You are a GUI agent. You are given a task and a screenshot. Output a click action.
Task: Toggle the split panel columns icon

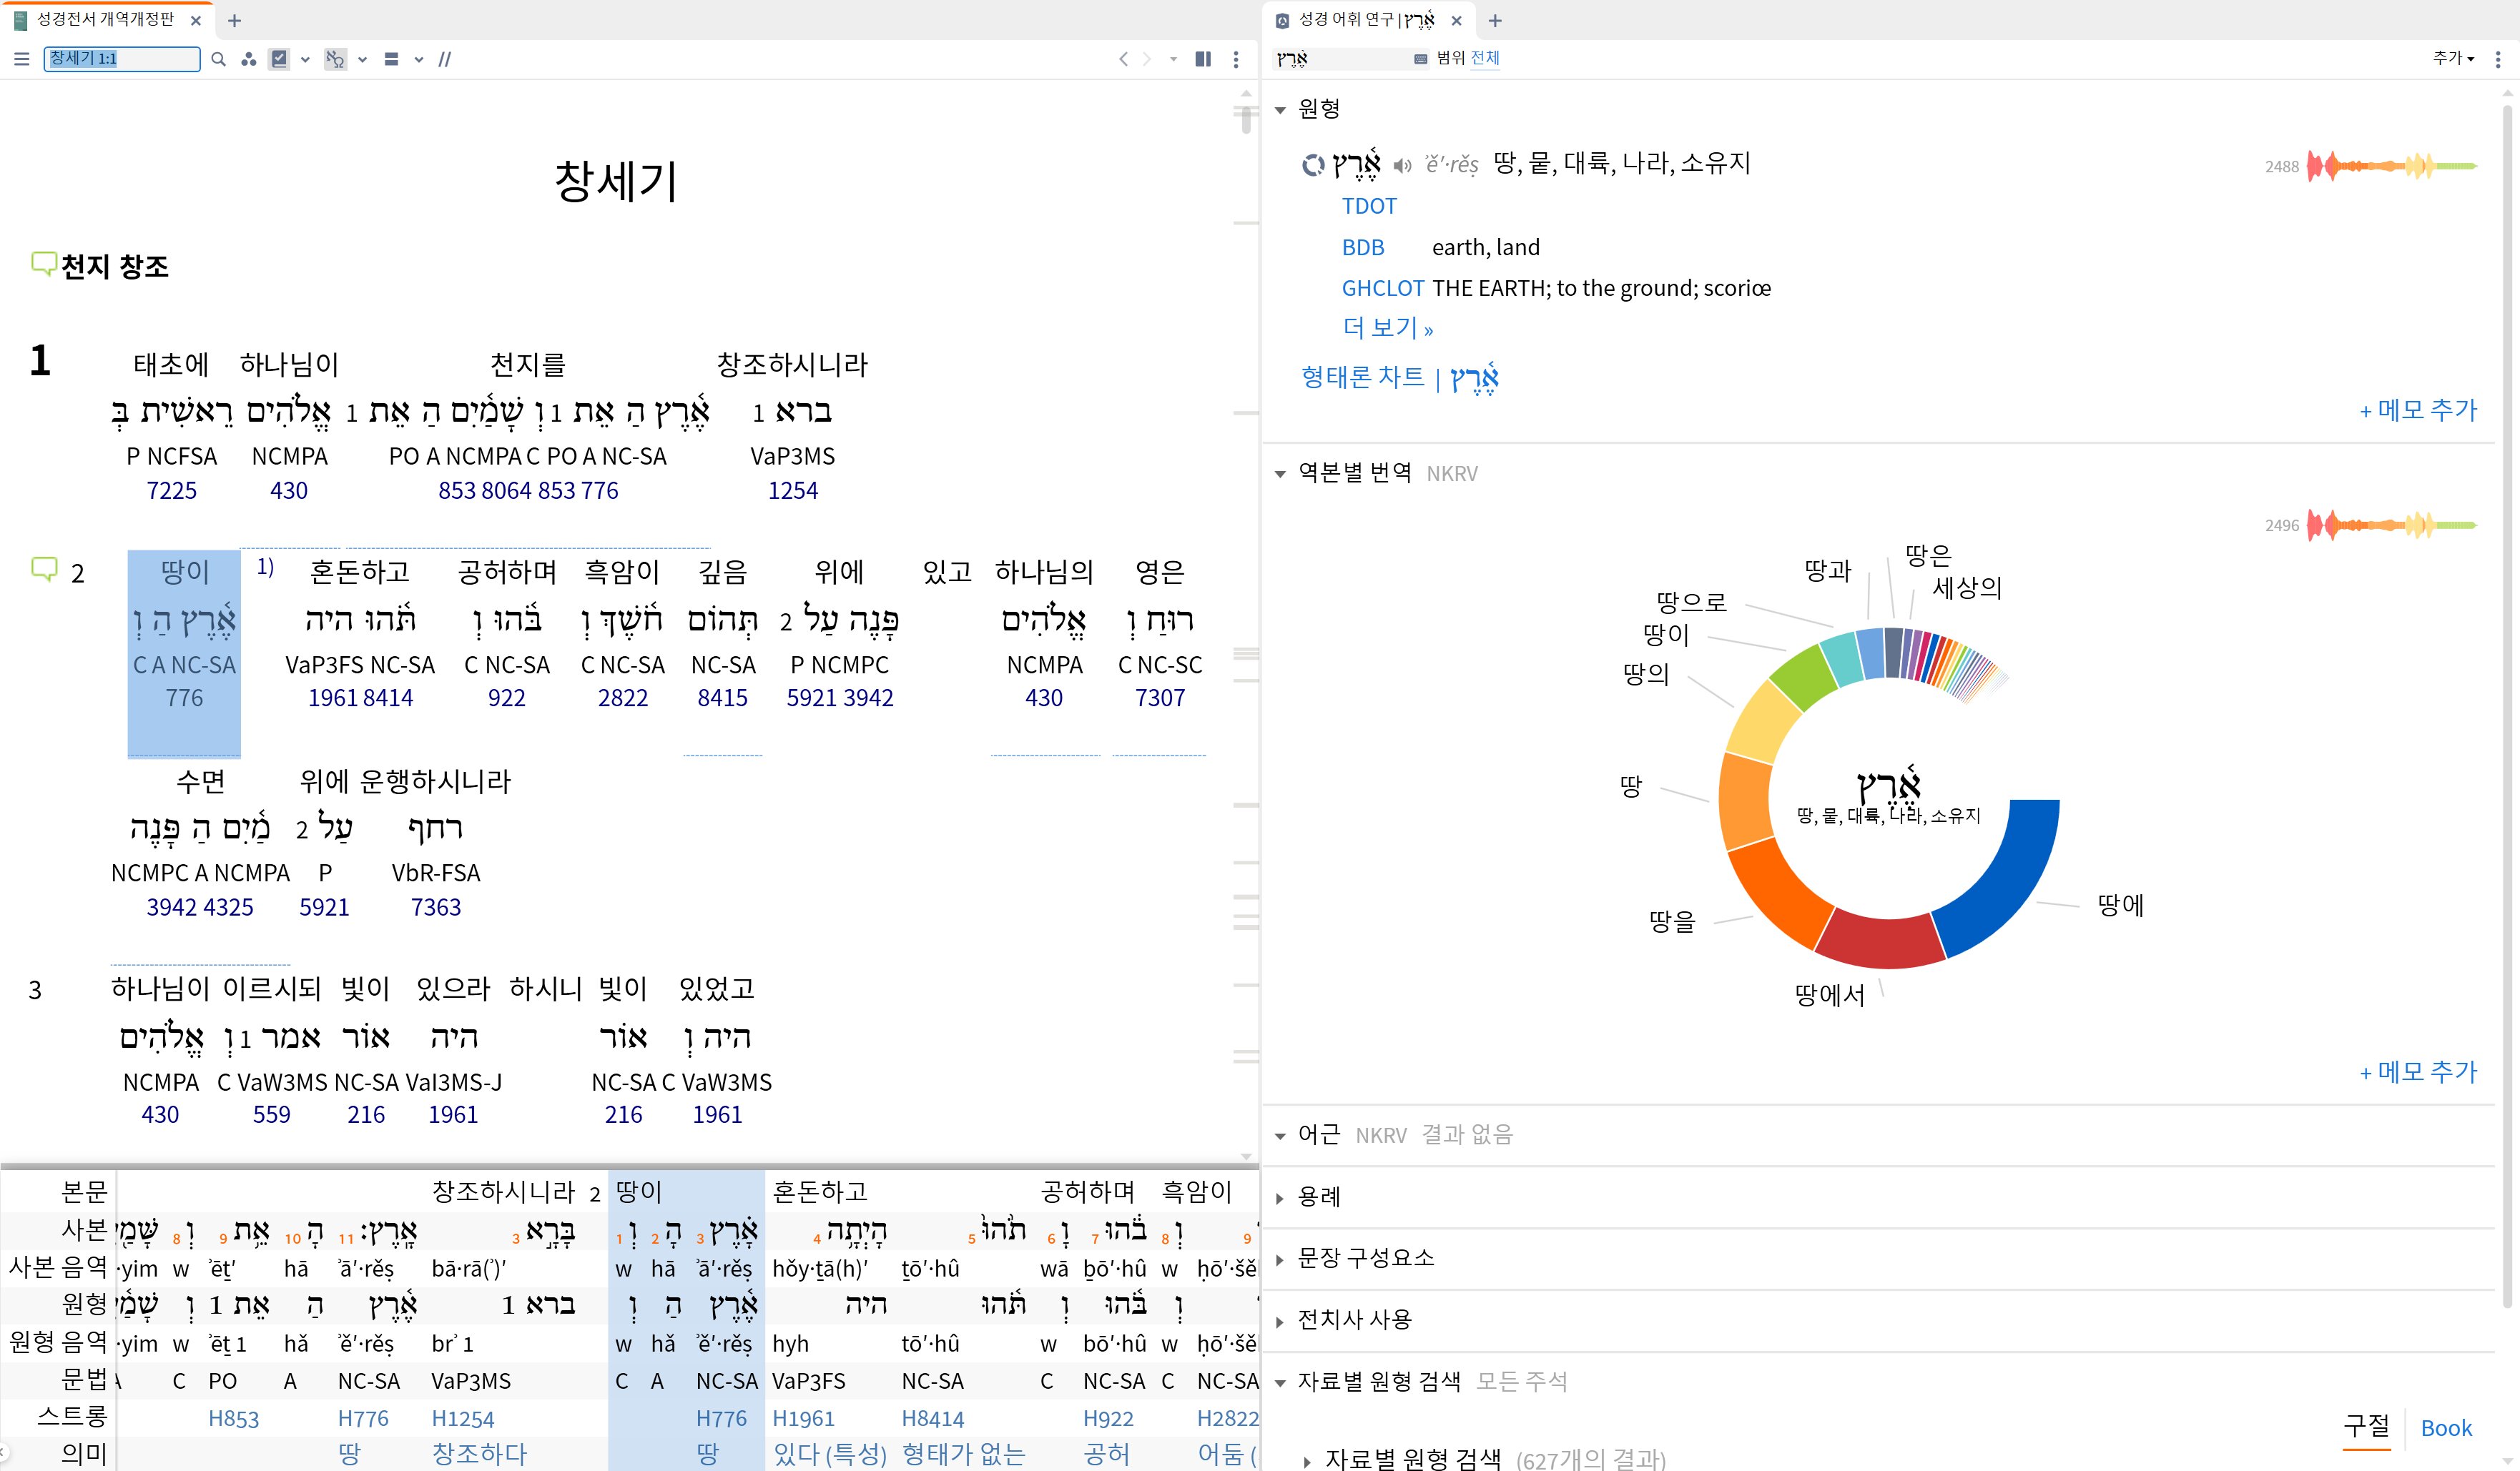pyautogui.click(x=1203, y=59)
